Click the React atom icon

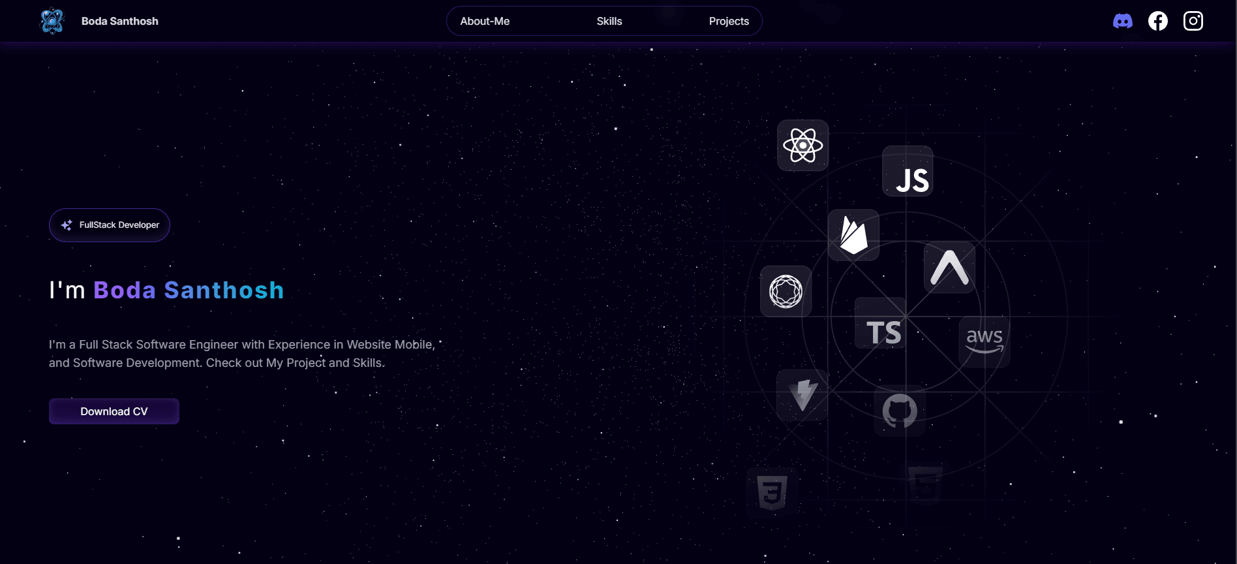click(x=802, y=146)
